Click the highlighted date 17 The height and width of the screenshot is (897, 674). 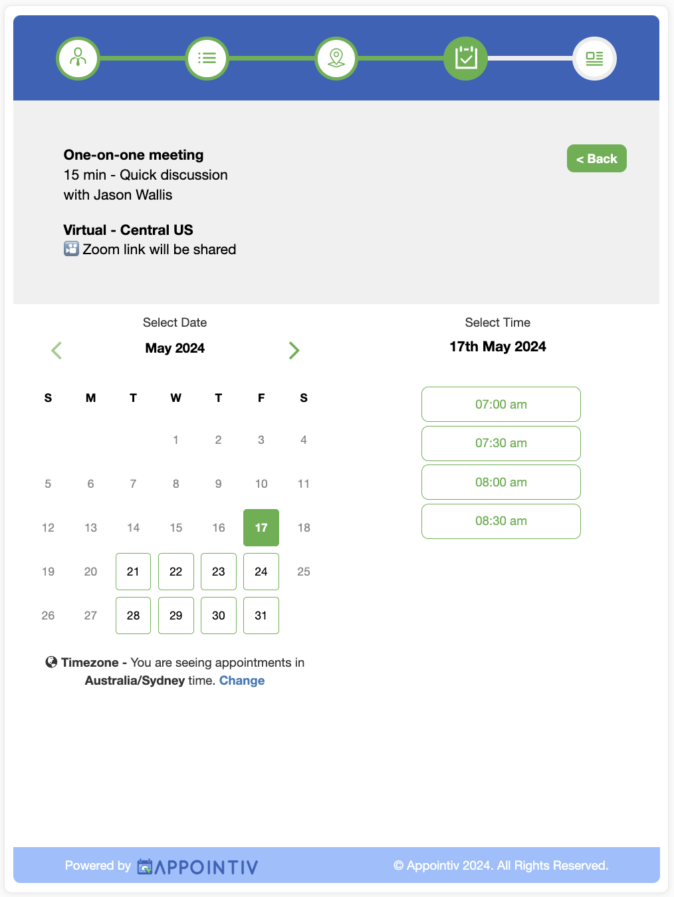(261, 528)
